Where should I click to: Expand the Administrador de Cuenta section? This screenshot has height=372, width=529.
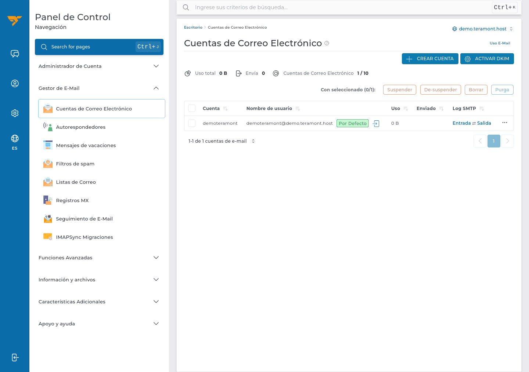(x=99, y=66)
